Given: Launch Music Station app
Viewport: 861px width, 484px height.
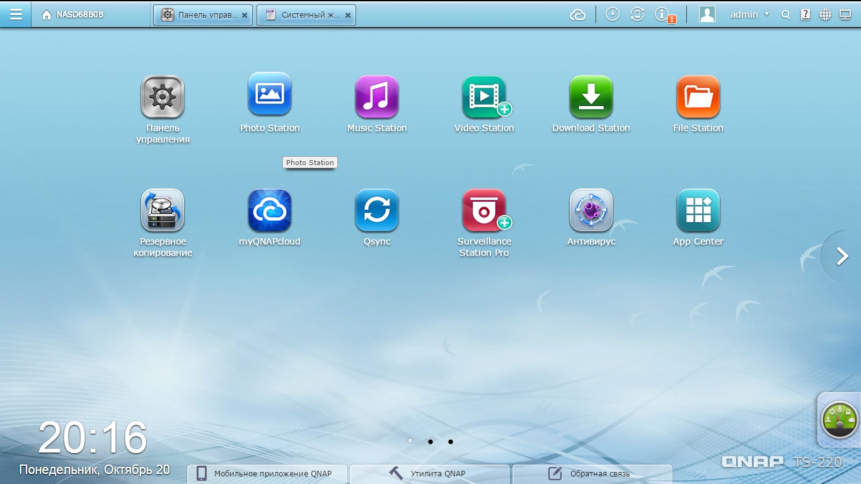Looking at the screenshot, I should click(377, 97).
